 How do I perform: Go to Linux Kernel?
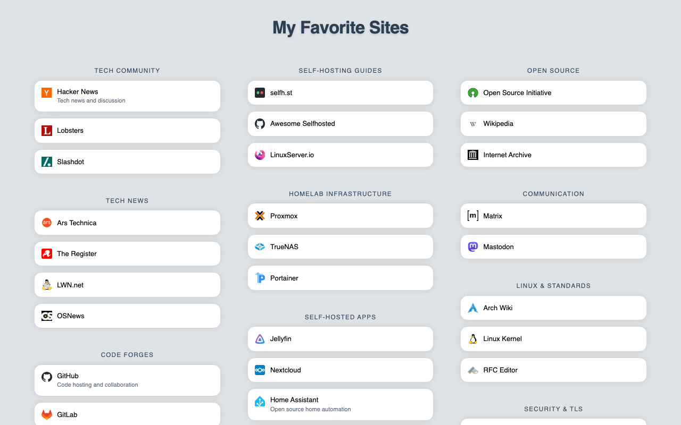[x=553, y=339]
